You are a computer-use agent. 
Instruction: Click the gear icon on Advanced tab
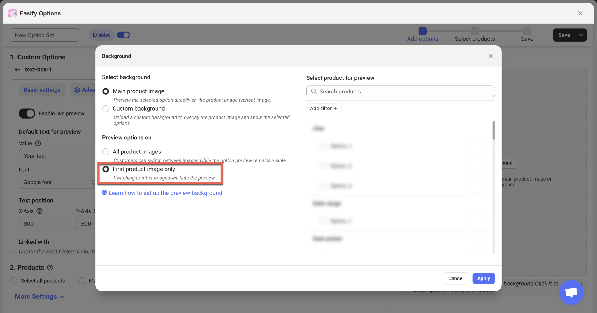(x=77, y=90)
